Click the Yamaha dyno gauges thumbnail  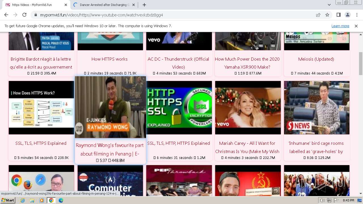pos(248,41)
